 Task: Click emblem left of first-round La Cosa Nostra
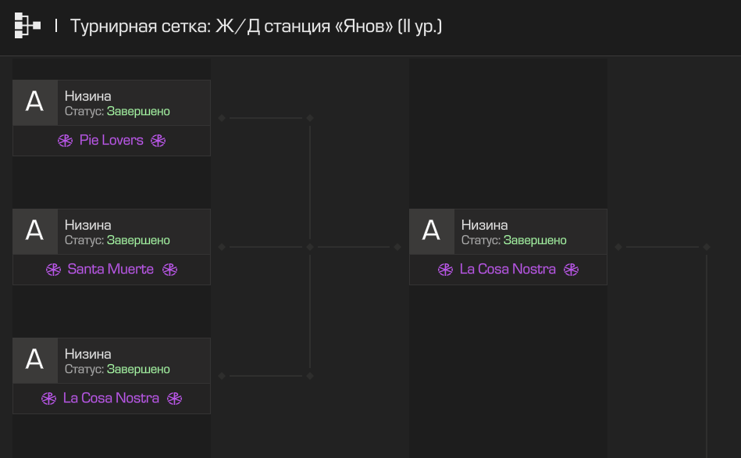click(48, 399)
